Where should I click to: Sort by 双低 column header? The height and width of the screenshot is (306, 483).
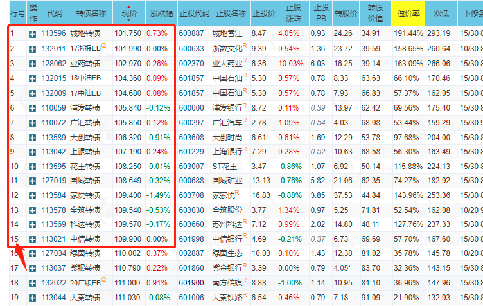441,14
